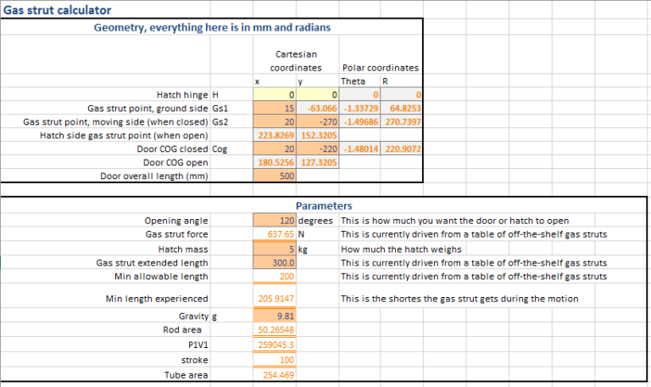Click the Min length experienced value 205.9147

point(275,299)
